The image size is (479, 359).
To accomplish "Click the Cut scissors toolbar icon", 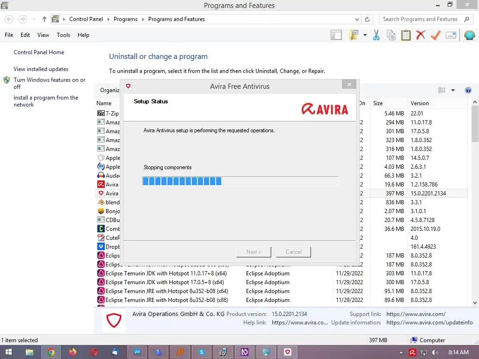I will (x=376, y=35).
